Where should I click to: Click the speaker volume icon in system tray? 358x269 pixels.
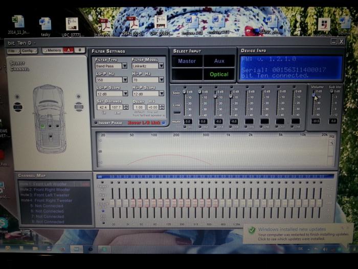pos(325,249)
